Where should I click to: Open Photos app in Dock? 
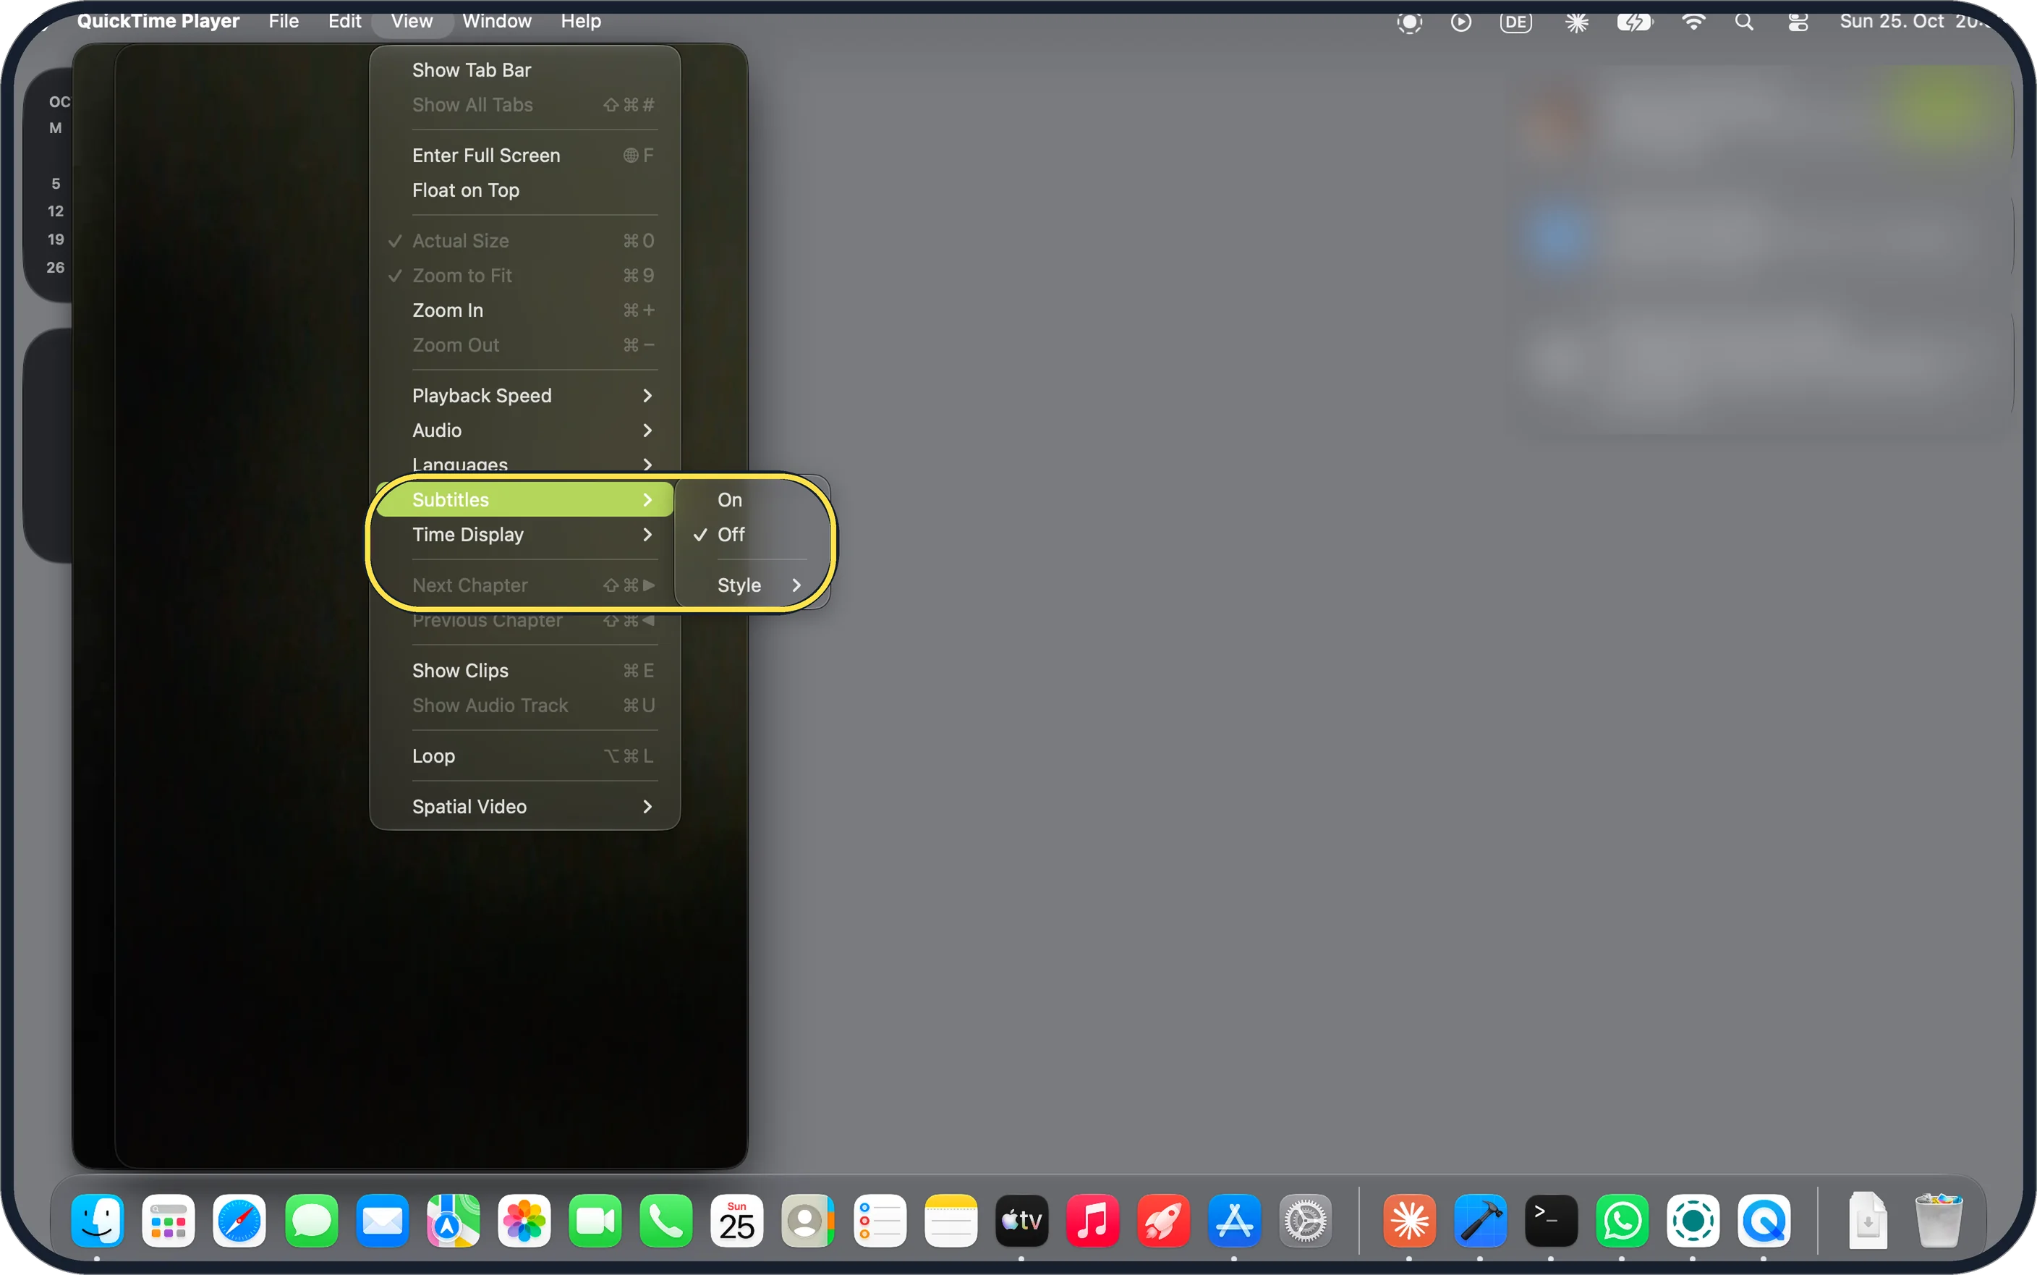[524, 1220]
